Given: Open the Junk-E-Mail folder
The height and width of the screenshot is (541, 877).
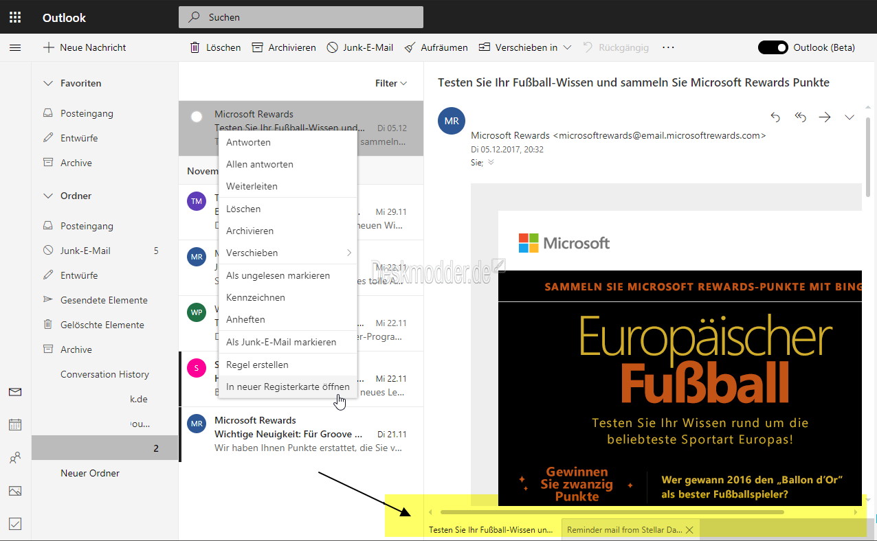Looking at the screenshot, I should pyautogui.click(x=104, y=251).
